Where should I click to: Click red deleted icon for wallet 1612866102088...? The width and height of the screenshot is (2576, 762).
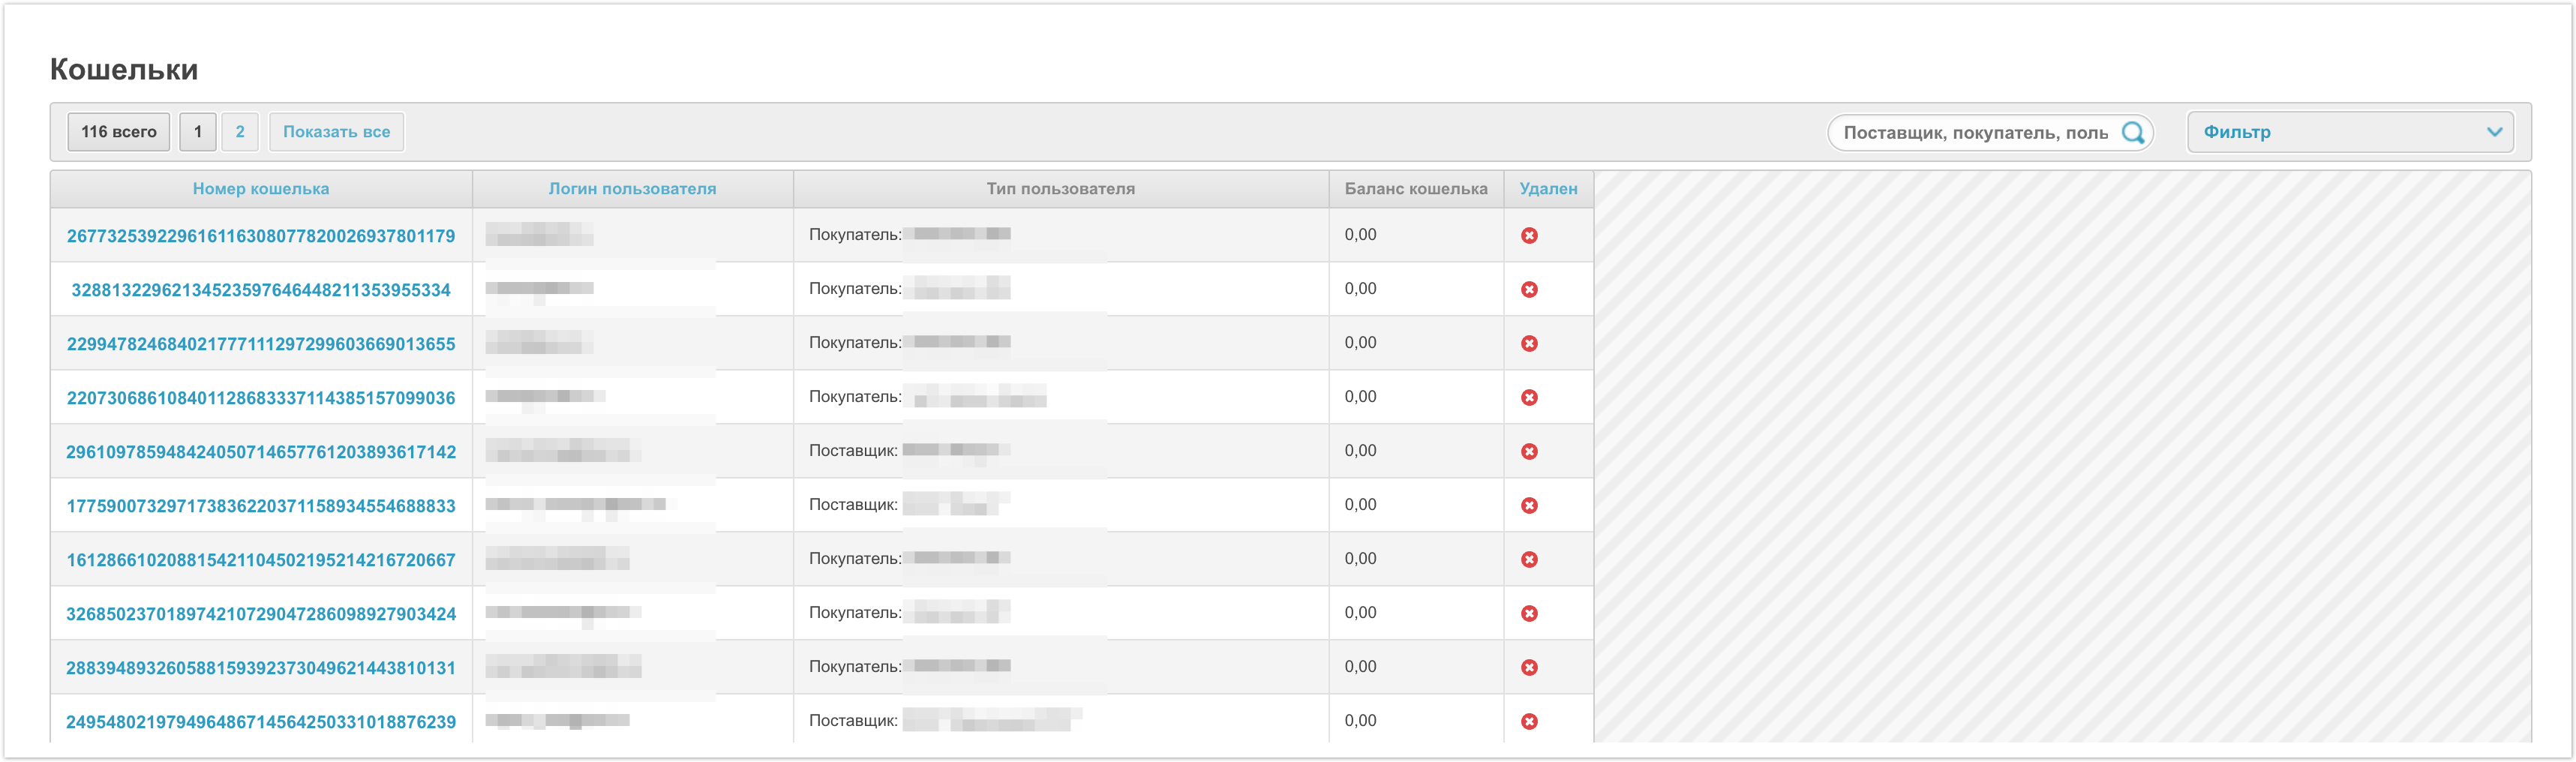click(1529, 559)
